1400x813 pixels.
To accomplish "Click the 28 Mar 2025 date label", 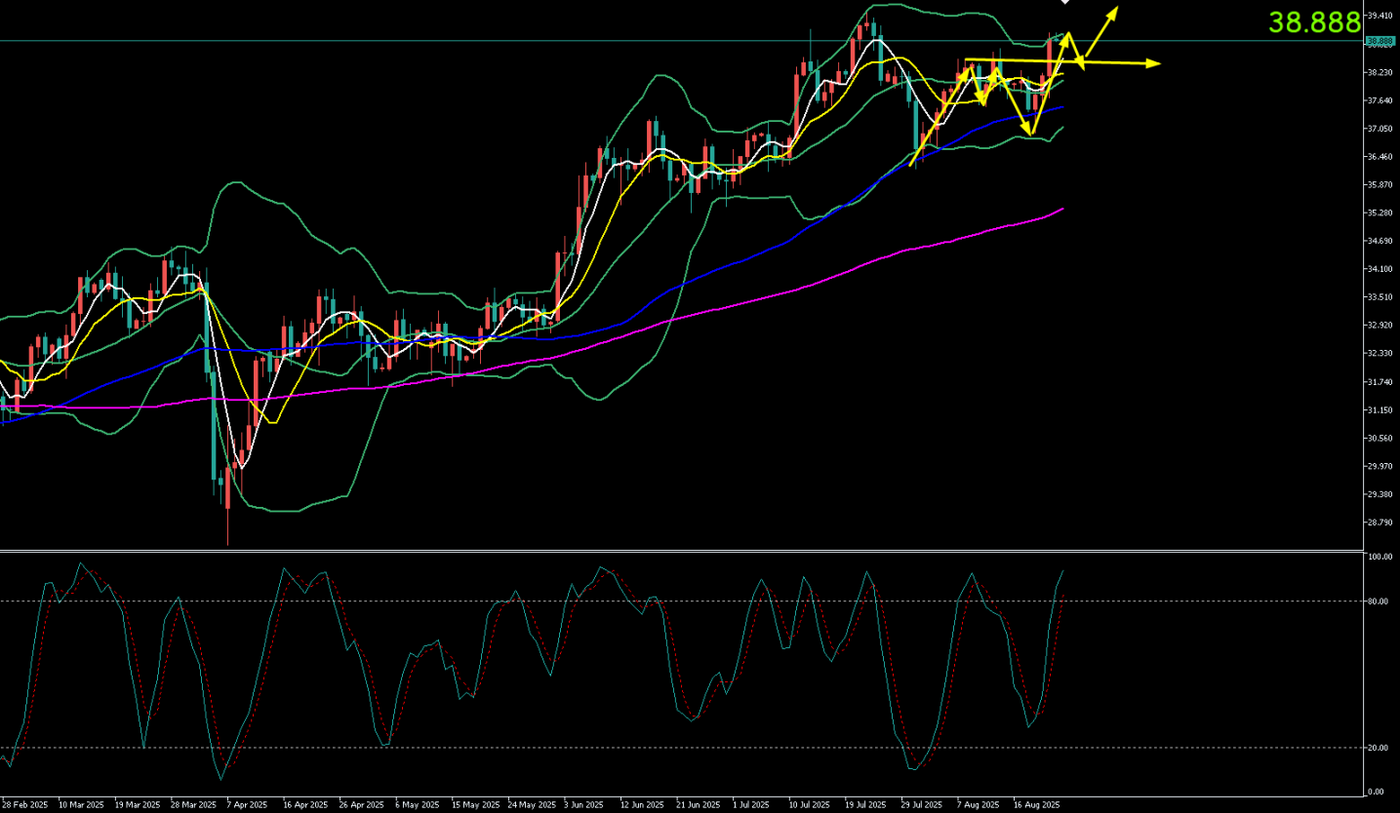I will (x=193, y=805).
